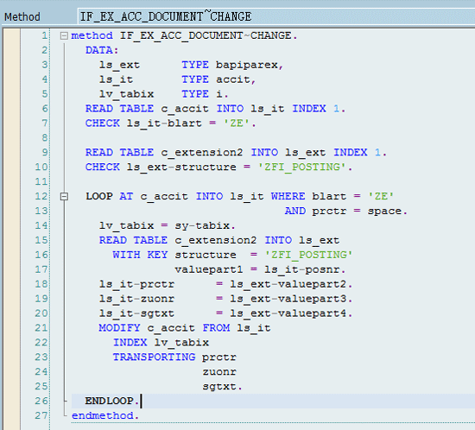475x430 pixels.
Task: Click the Method name input field
Action: point(275,16)
